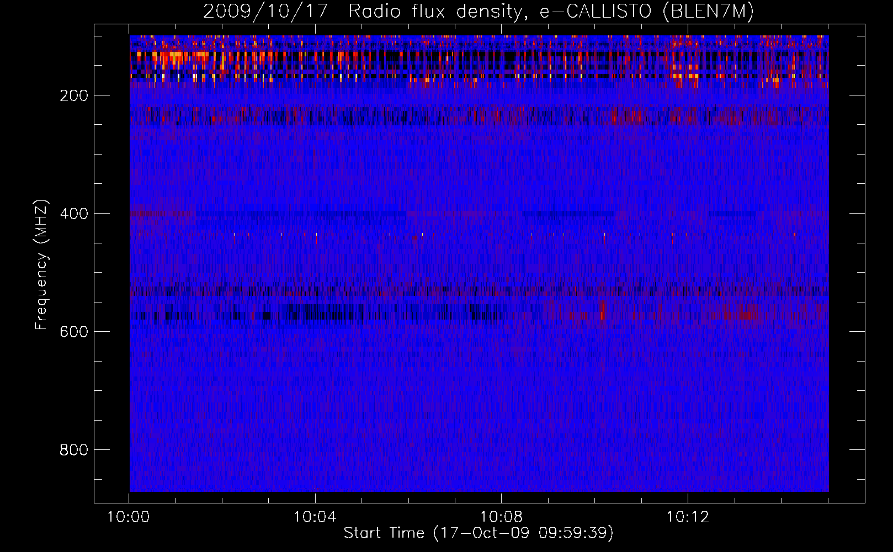The height and width of the screenshot is (552, 893).
Task: Click the 10:08 time tick label
Action: 502,517
